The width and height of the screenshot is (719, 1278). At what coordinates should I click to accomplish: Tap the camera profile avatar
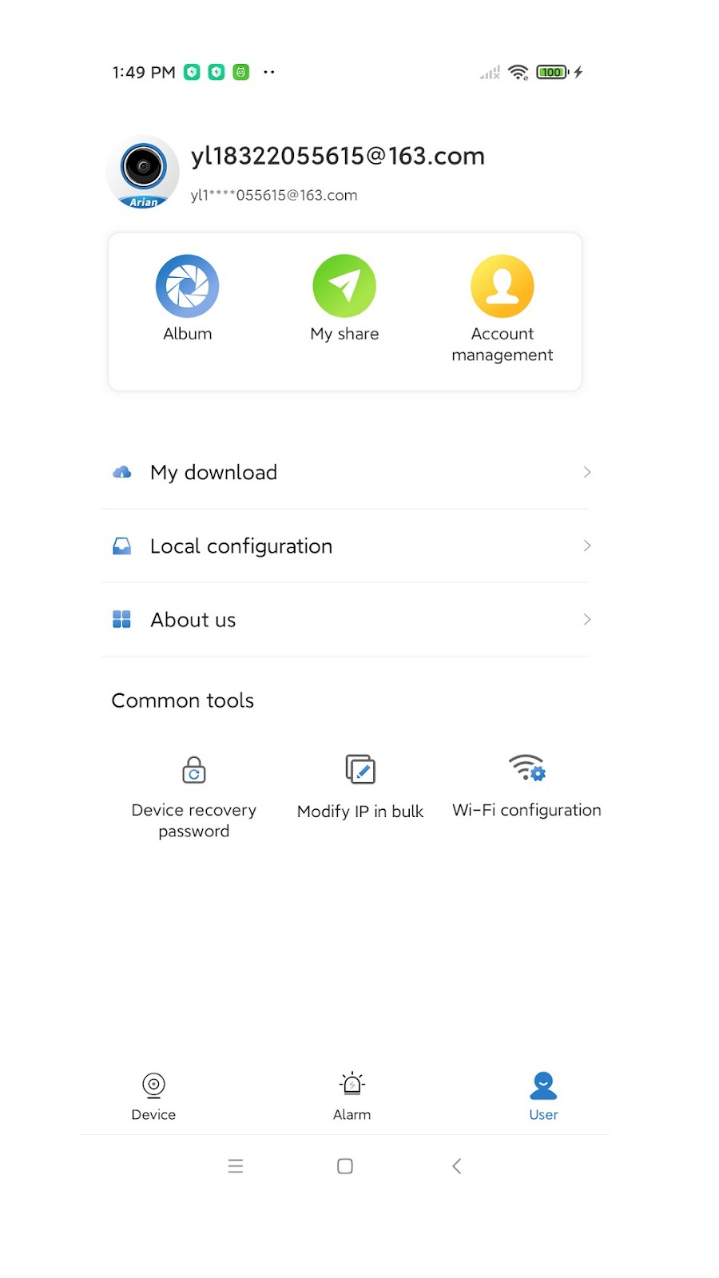tap(143, 172)
